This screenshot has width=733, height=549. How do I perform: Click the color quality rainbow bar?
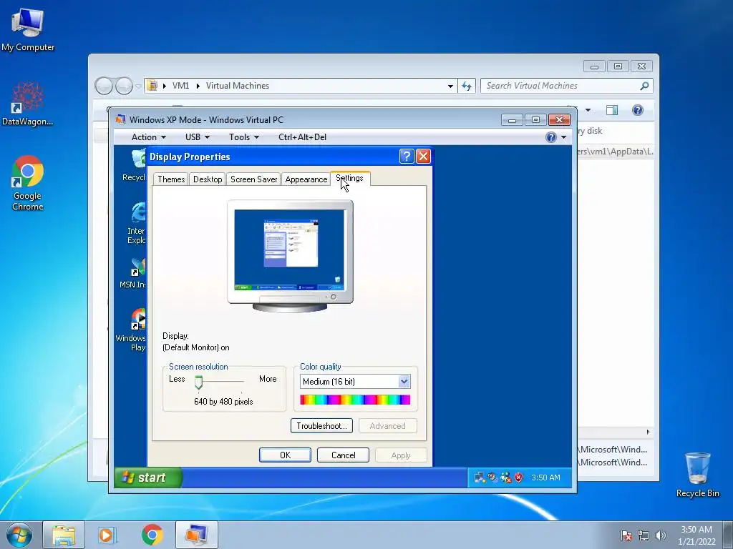coord(355,400)
